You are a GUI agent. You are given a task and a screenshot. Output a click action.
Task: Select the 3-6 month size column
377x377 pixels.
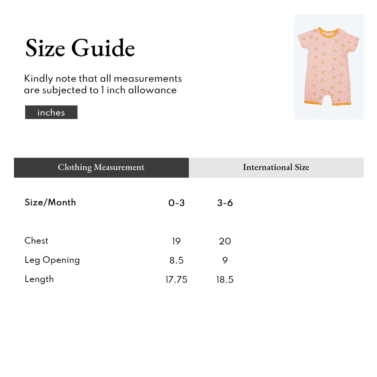[225, 203]
